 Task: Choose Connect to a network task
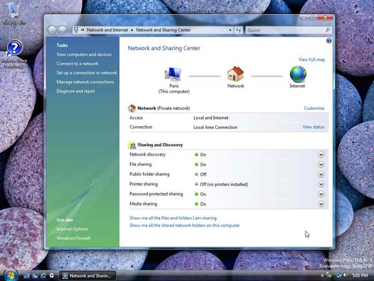coord(77,64)
